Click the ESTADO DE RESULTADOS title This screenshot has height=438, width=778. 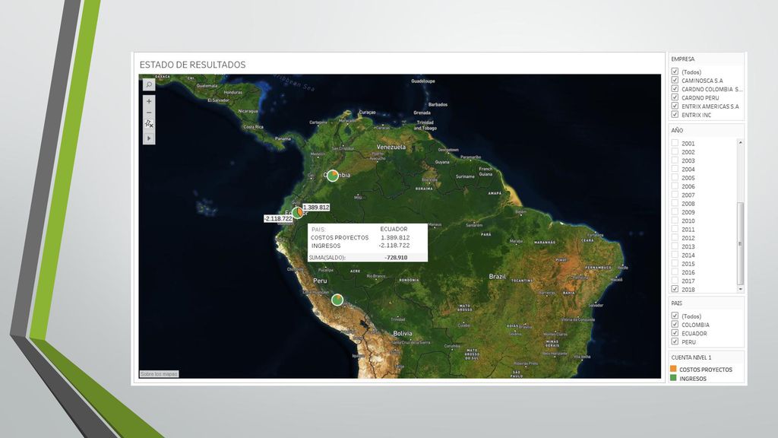[192, 65]
